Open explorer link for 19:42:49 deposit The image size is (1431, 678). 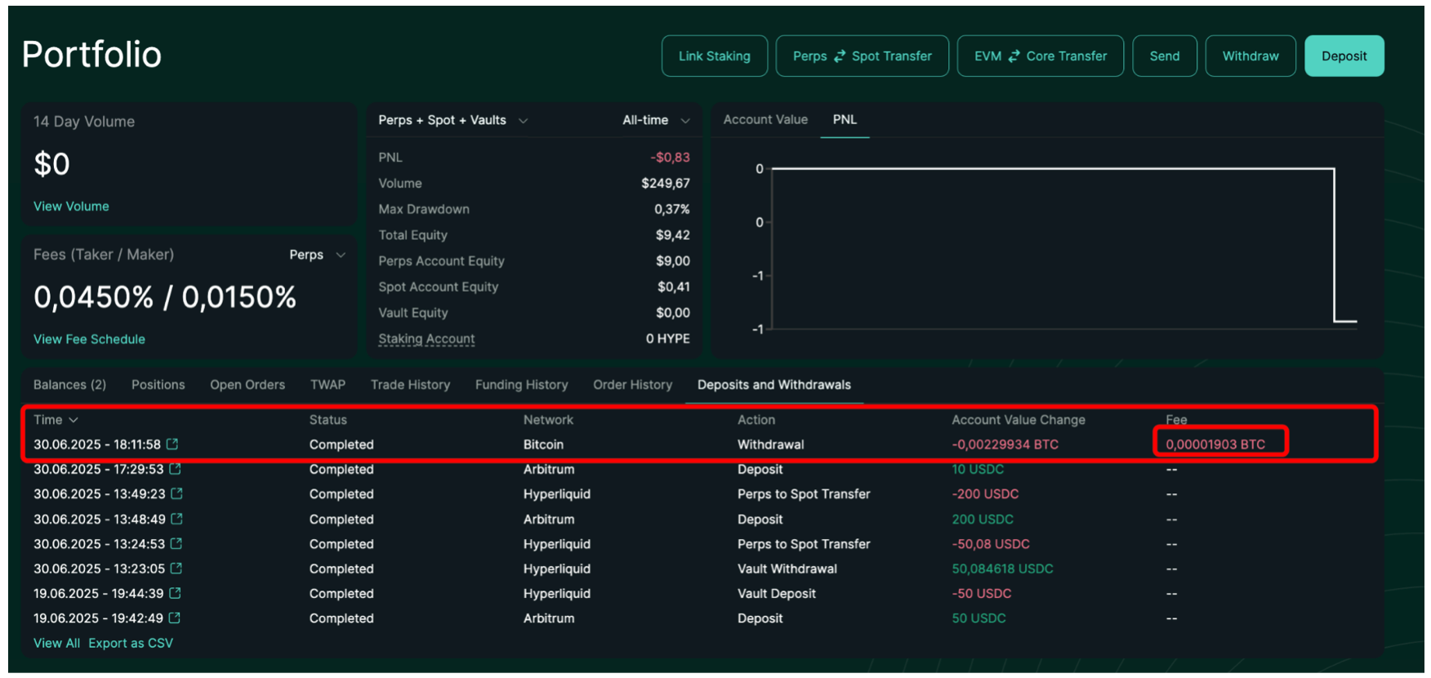174,618
